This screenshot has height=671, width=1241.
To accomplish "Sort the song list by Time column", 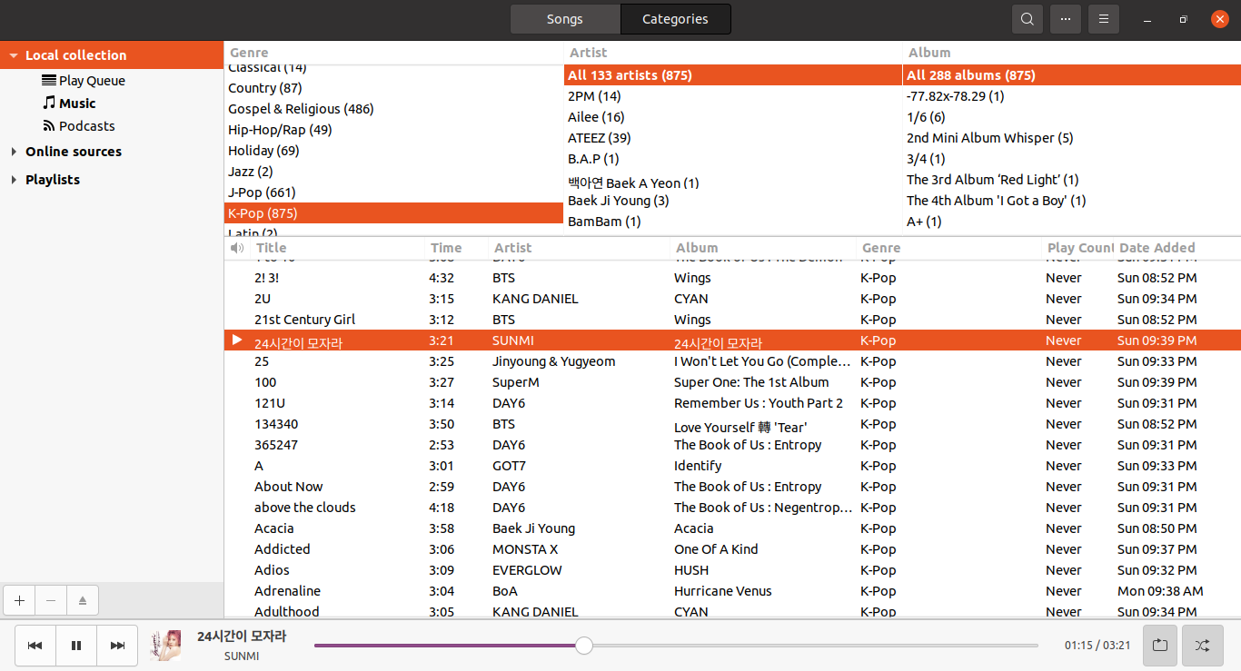I will (x=446, y=248).
